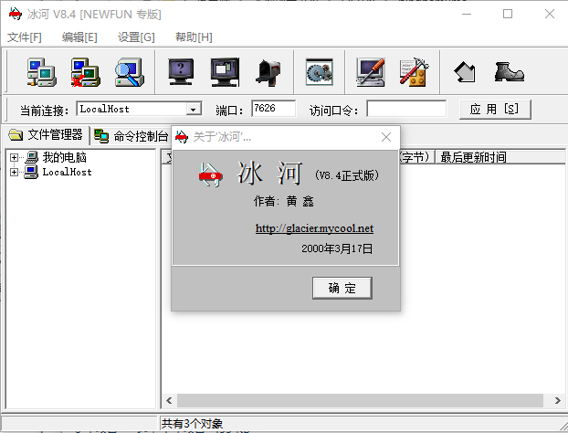Image resolution: width=568 pixels, height=433 pixels.
Task: Click the horizontal scrollbar right arrow
Action: pyautogui.click(x=557, y=400)
